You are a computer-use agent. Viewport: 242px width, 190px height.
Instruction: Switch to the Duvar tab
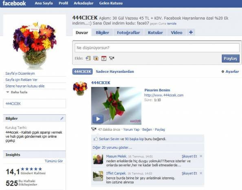[82, 33]
